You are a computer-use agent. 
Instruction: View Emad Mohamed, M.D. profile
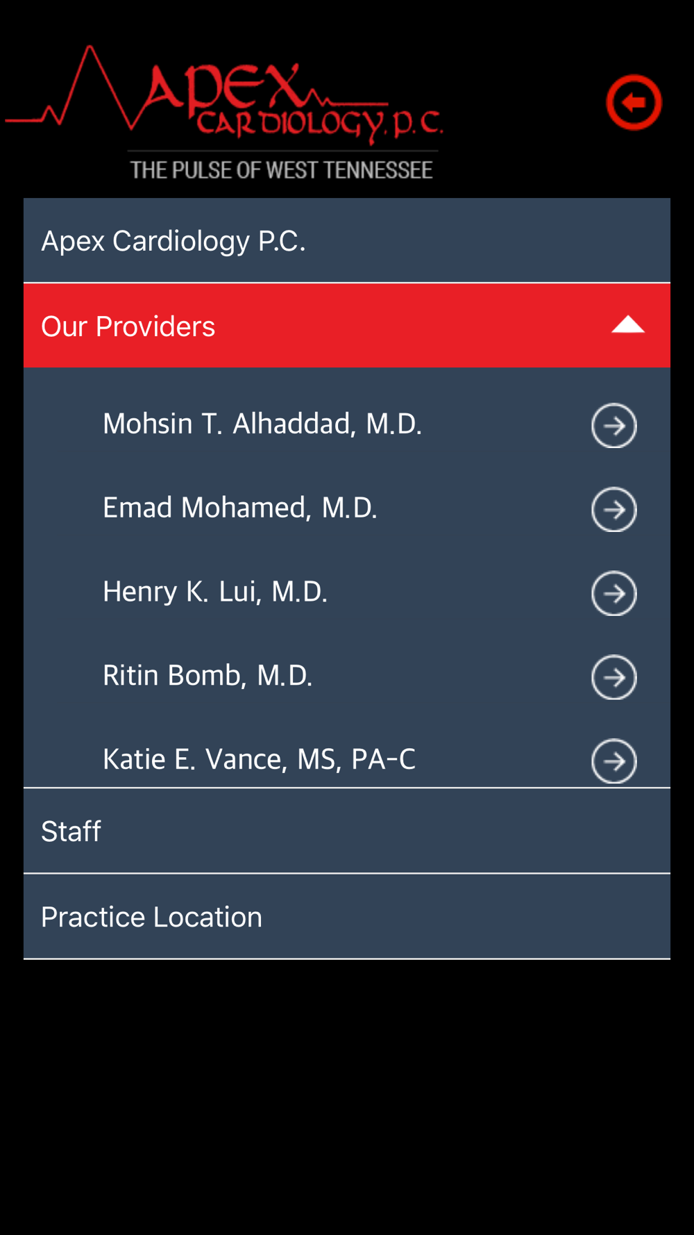[x=240, y=508]
